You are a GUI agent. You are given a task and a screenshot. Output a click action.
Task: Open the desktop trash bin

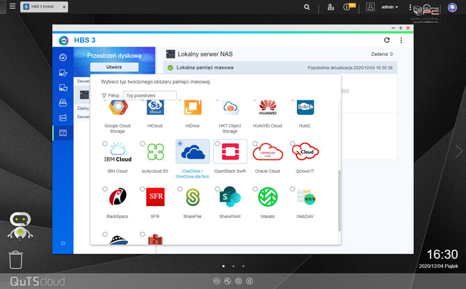tap(15, 260)
